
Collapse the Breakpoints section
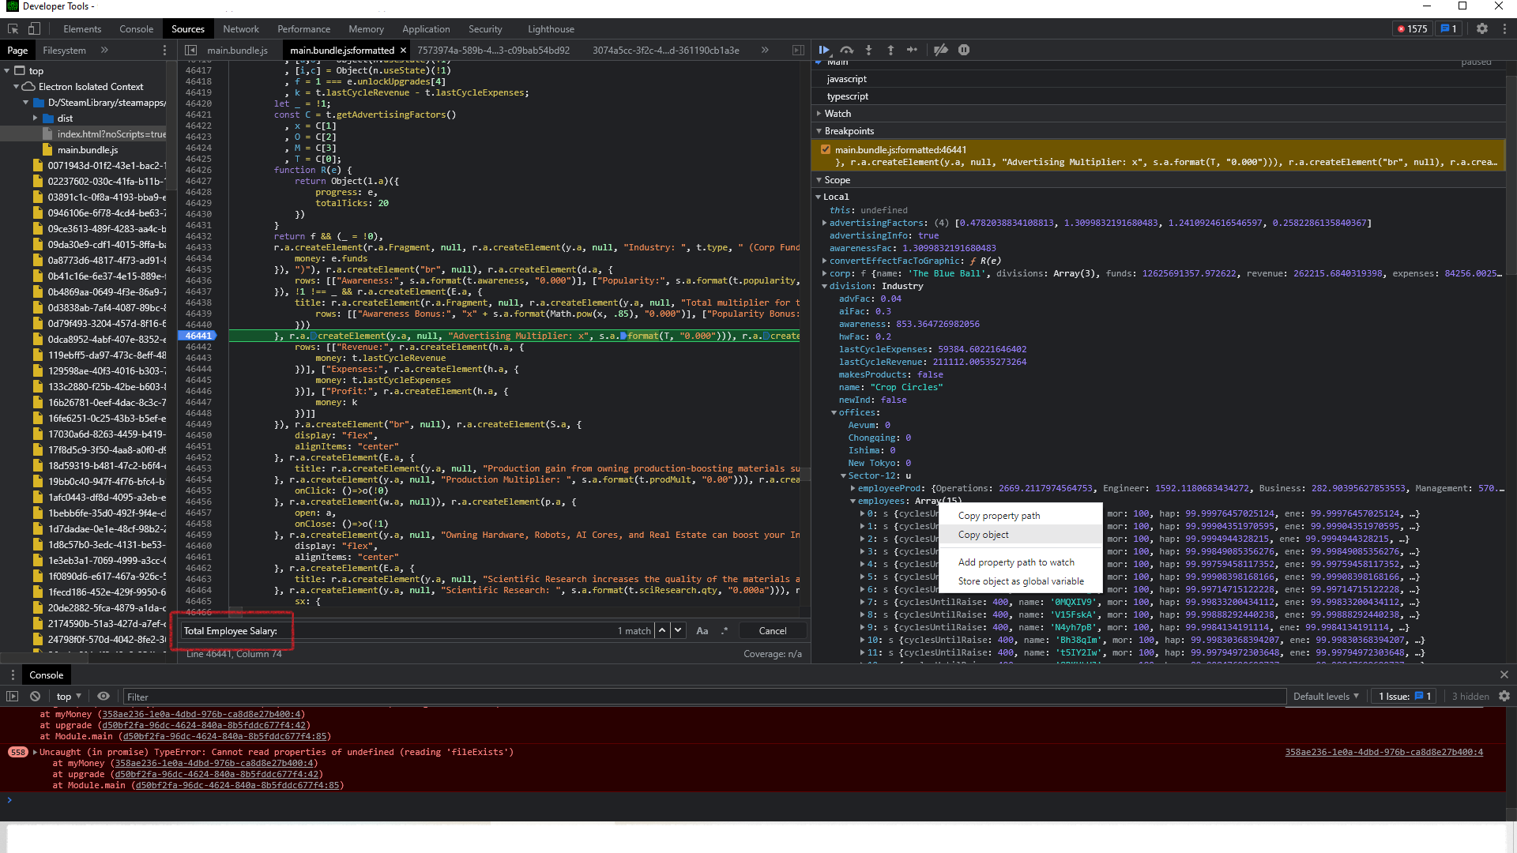click(849, 130)
